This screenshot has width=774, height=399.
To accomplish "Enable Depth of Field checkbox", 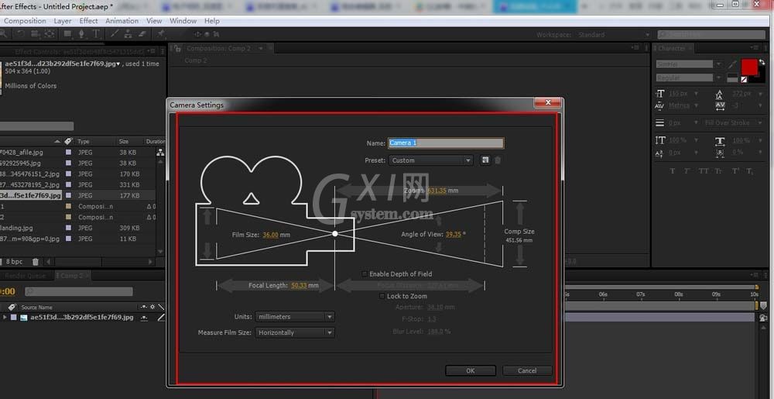I will click(x=365, y=273).
